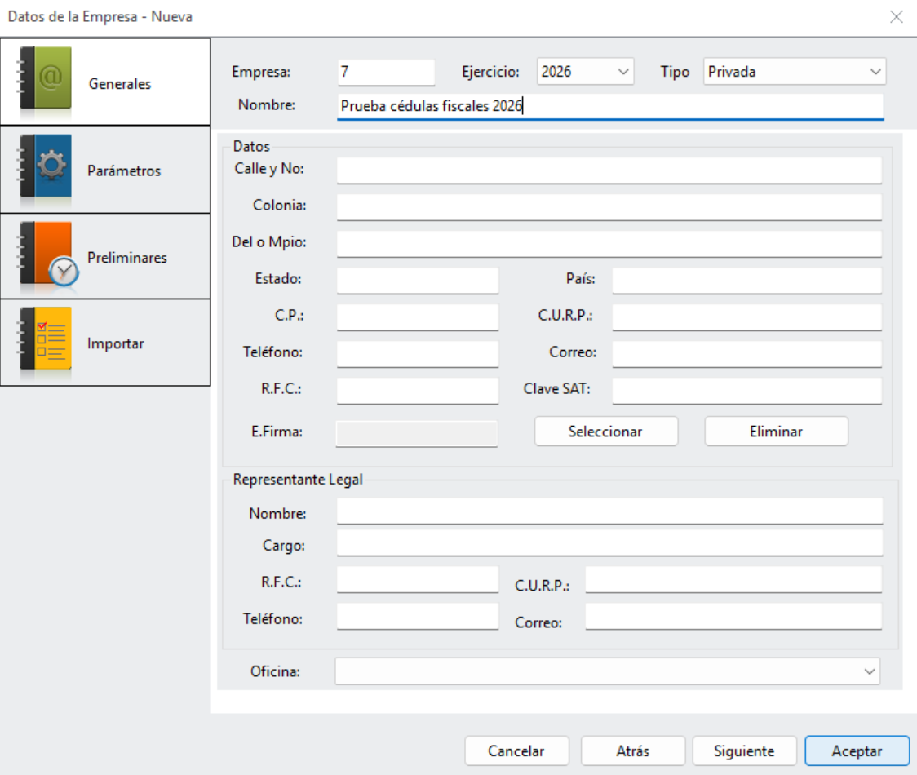The height and width of the screenshot is (775, 917).
Task: Click the C.U.R.P. field in Datos section
Action: click(746, 317)
